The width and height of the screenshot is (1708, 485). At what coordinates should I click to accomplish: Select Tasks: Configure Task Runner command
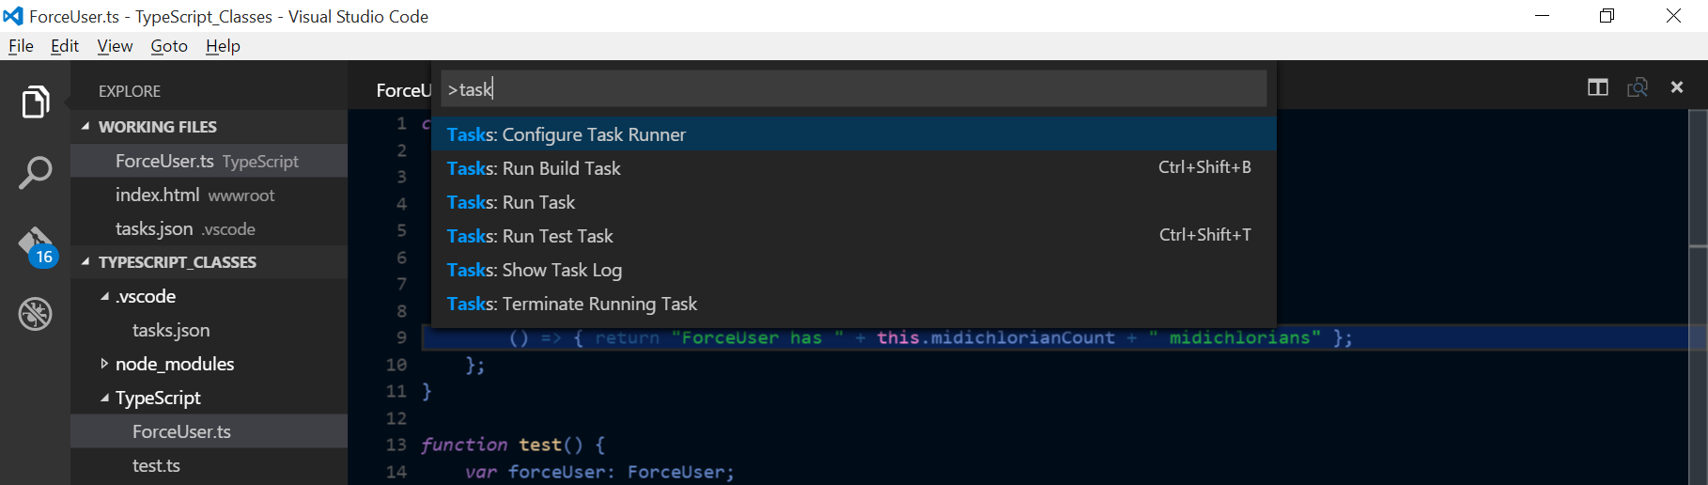(853, 134)
